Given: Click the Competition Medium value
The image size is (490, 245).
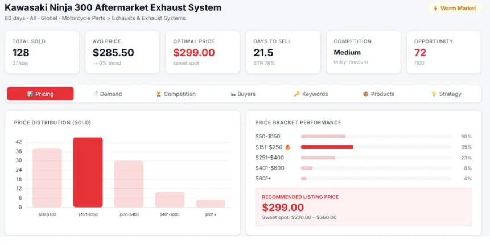Looking at the screenshot, I should pyautogui.click(x=347, y=52).
